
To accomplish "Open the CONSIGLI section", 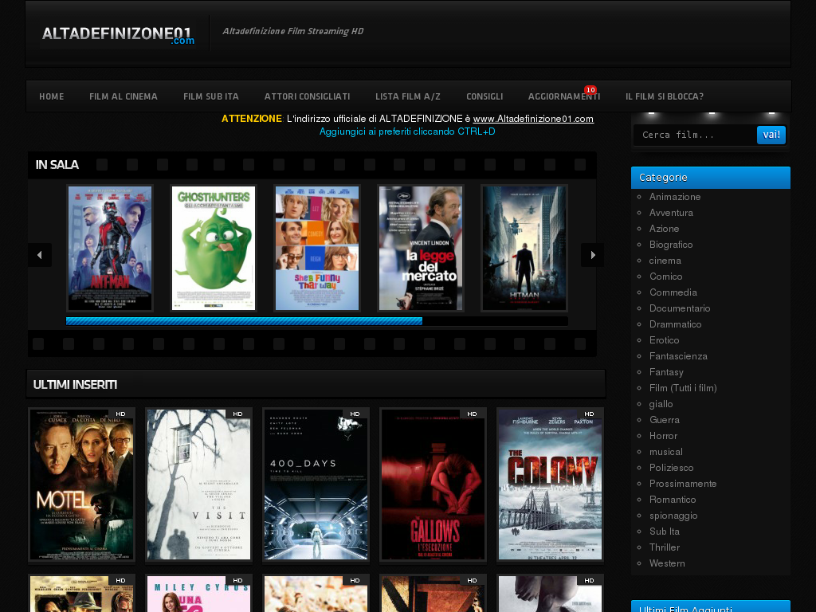I will pos(484,96).
